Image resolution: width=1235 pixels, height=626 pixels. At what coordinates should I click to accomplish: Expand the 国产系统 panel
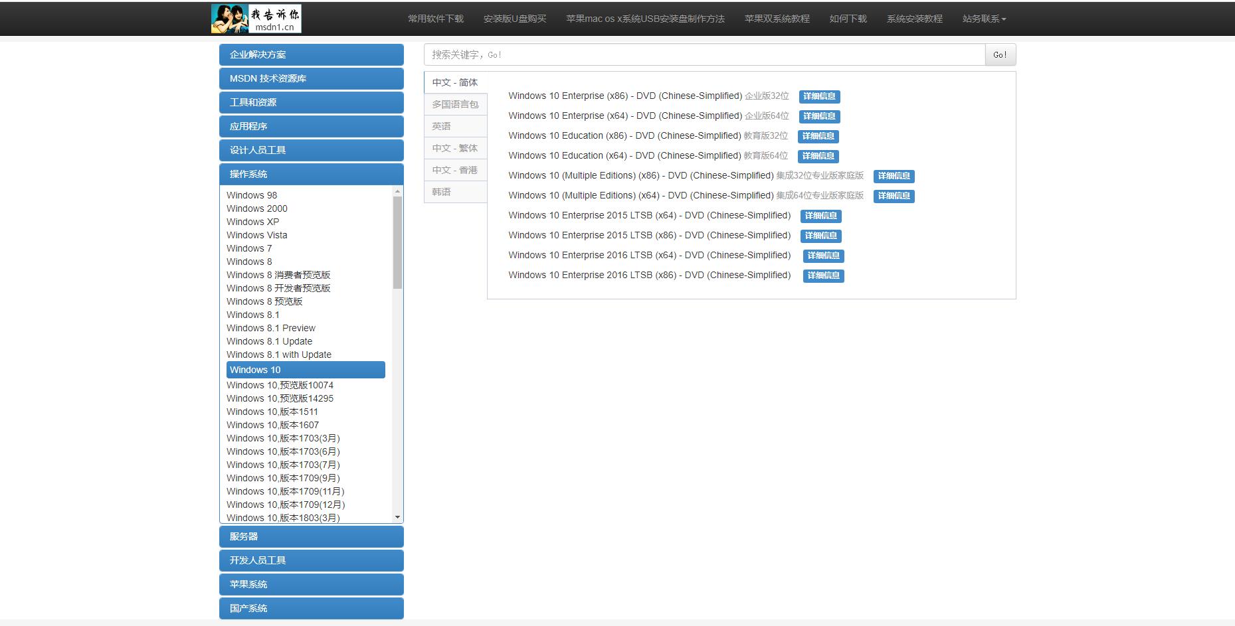click(x=312, y=608)
